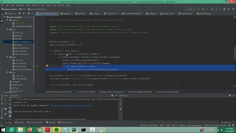Open PyCharm from the Windows taskbar

click(74, 130)
